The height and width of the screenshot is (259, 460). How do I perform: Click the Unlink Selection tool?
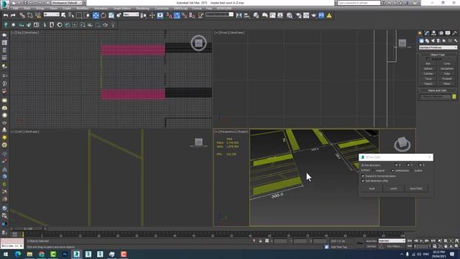pos(30,15)
